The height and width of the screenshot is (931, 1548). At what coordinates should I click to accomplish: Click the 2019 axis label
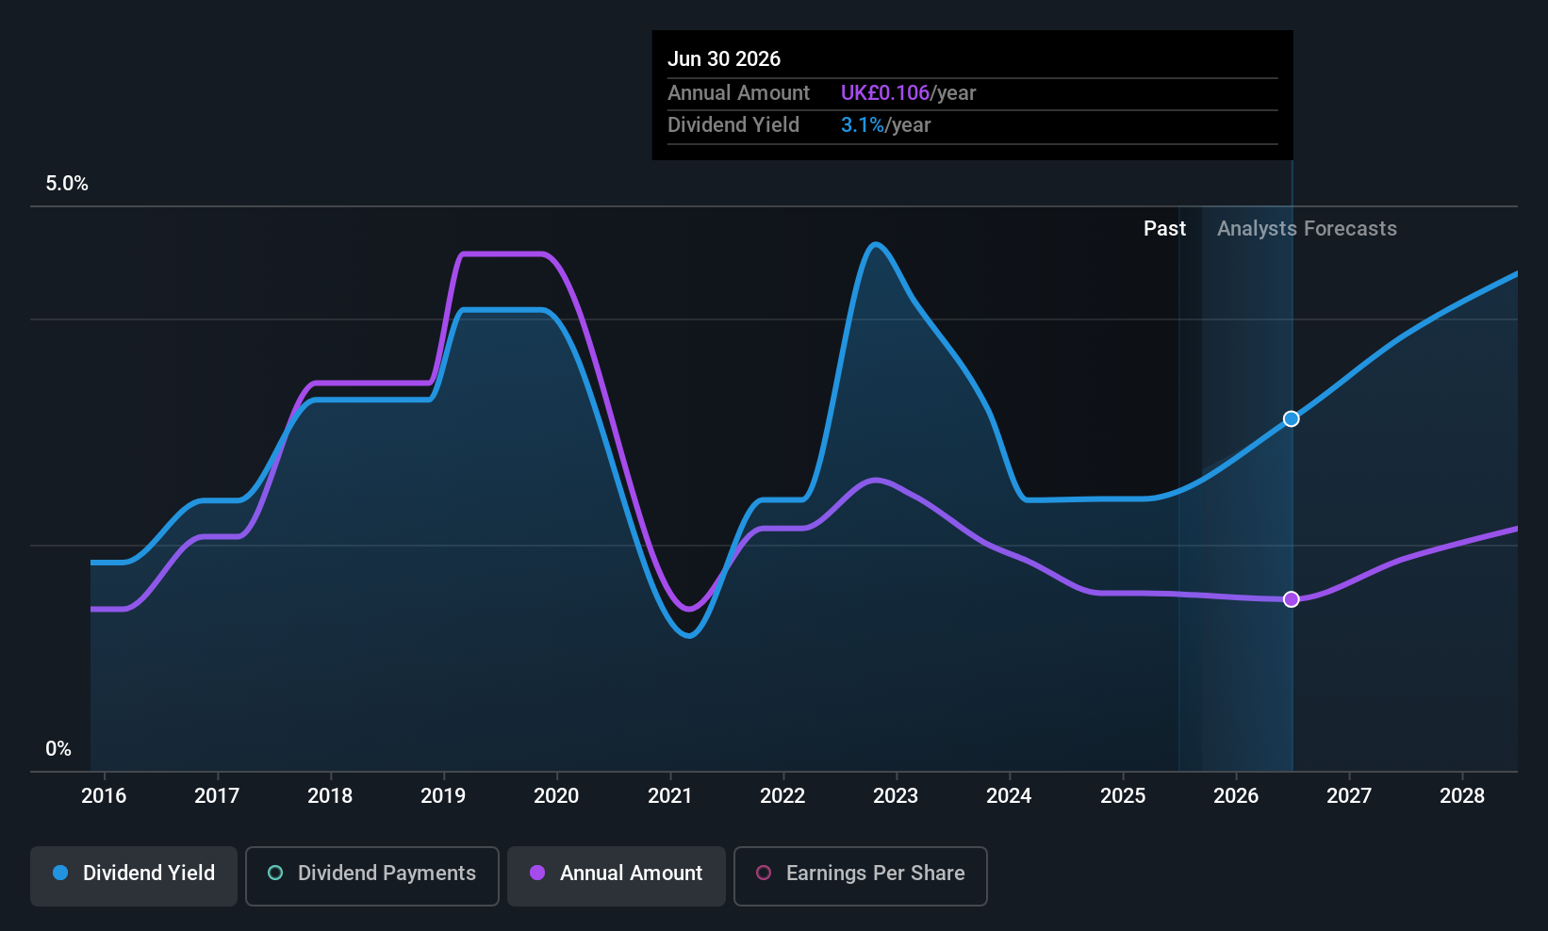coord(443,795)
